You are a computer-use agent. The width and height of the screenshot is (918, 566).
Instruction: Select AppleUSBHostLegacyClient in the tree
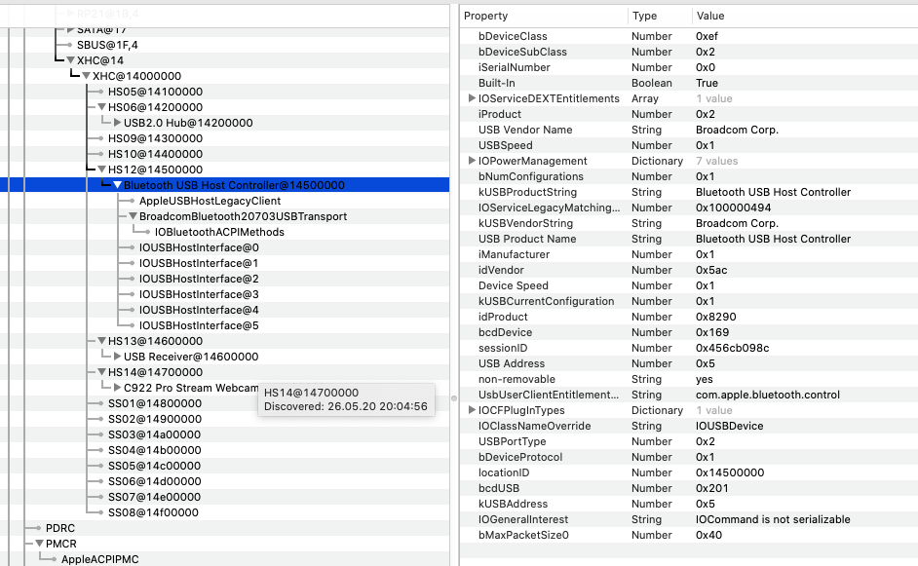point(196,201)
